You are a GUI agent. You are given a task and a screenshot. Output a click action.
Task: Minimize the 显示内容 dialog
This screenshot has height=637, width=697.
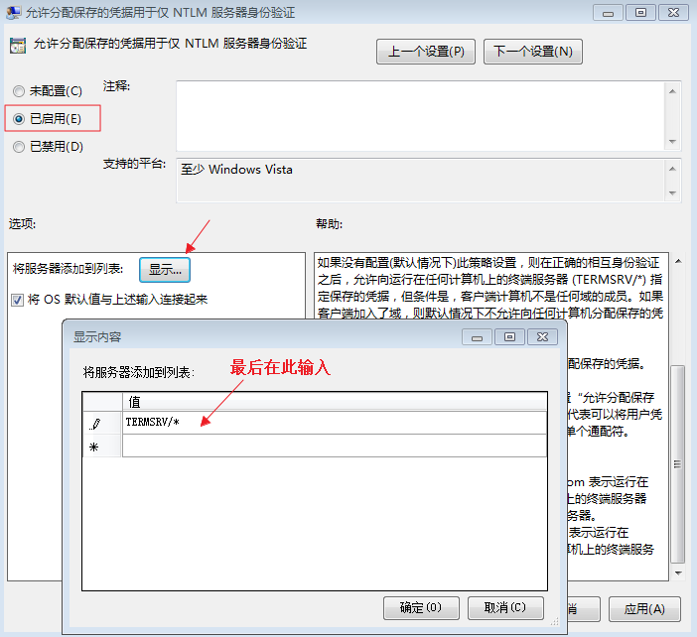480,337
